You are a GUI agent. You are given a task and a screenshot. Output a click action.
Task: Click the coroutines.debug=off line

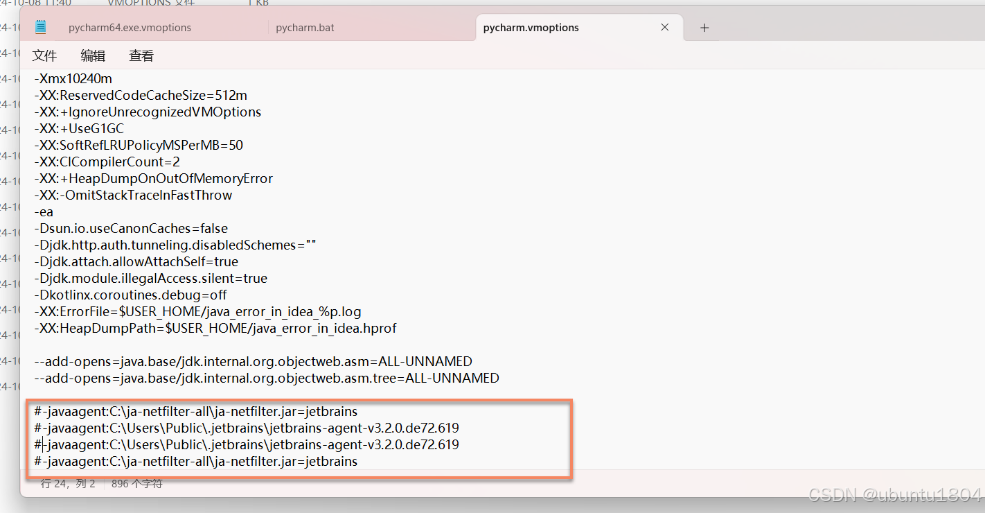(130, 295)
